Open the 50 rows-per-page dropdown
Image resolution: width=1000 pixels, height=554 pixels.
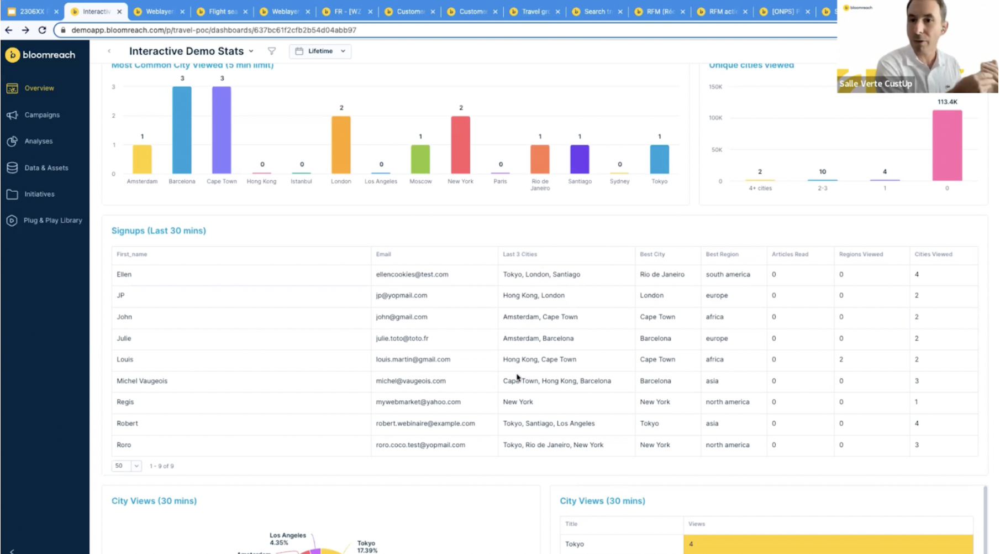coord(127,466)
